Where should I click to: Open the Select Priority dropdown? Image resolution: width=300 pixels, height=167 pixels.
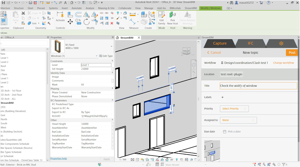click(x=234, y=109)
